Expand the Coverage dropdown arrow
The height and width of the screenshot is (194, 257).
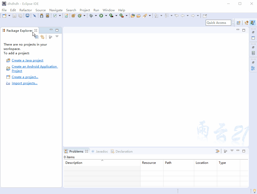click(116, 16)
